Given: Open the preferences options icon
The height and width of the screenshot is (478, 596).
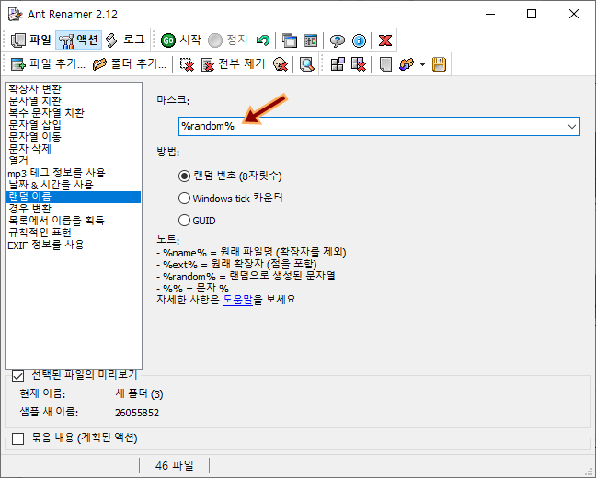Looking at the screenshot, I should [x=311, y=40].
